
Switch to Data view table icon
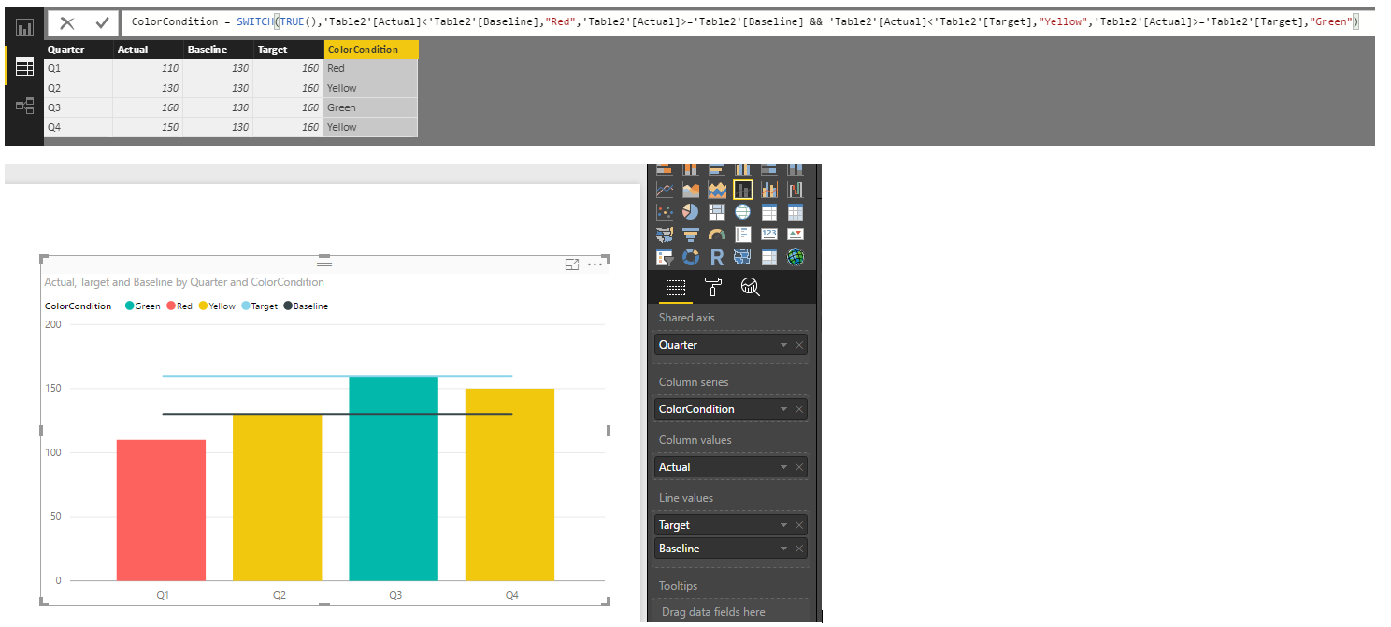[24, 66]
